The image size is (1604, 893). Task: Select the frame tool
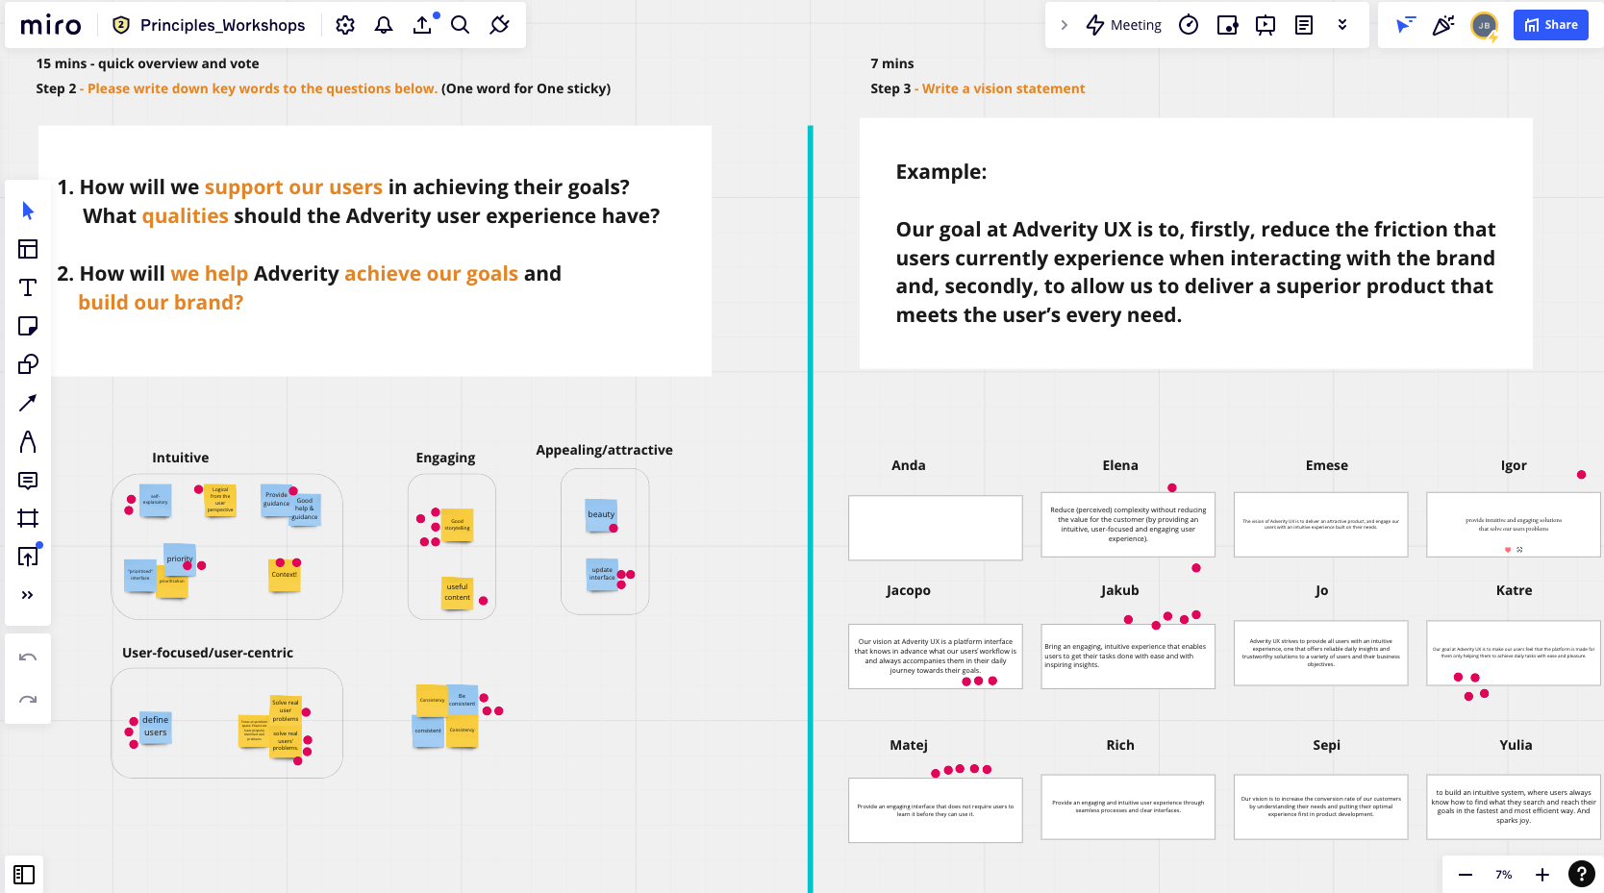[28, 518]
